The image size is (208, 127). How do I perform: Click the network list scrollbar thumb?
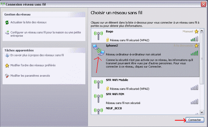tap(202, 59)
